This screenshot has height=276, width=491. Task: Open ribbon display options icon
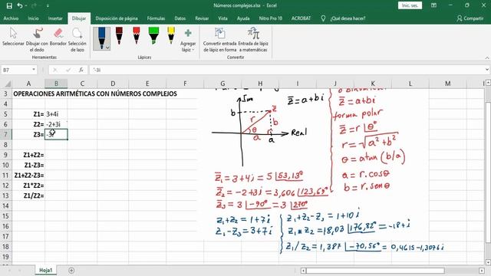click(433, 5)
